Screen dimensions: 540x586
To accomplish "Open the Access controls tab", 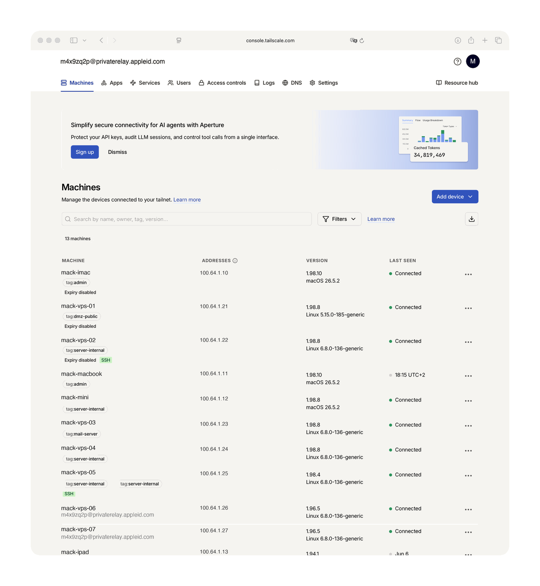I will coord(222,83).
